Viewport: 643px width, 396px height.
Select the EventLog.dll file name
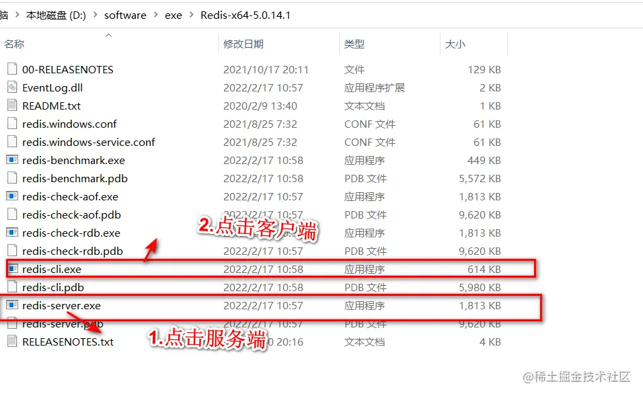[52, 87]
